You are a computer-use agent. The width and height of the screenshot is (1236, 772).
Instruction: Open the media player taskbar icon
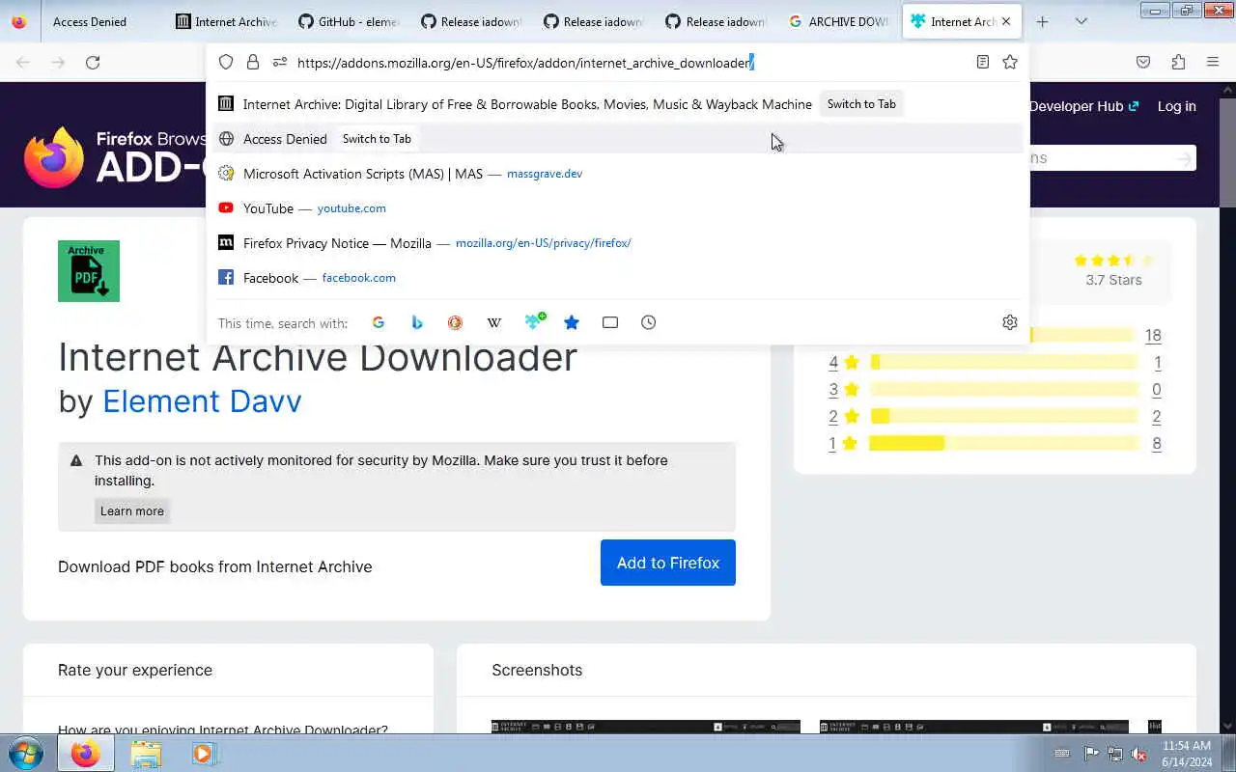(204, 754)
